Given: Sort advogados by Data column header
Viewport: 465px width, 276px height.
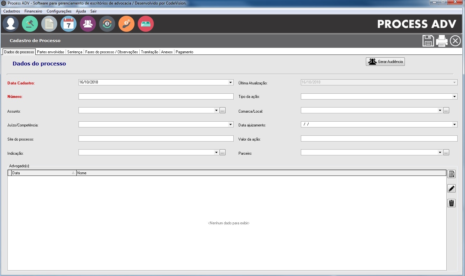Looking at the screenshot, I should (42, 173).
